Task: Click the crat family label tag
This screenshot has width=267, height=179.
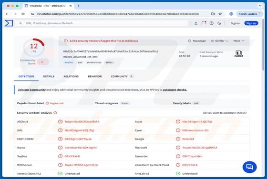Action: pyautogui.click(x=196, y=103)
